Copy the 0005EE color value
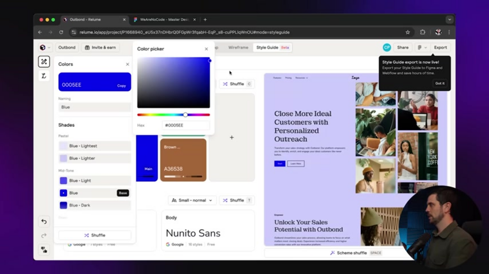Viewport: 489px width, 274px height. [121, 85]
